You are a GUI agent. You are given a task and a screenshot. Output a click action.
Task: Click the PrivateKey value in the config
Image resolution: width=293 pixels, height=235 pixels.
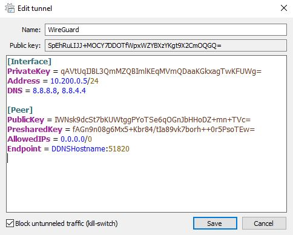pos(161,71)
